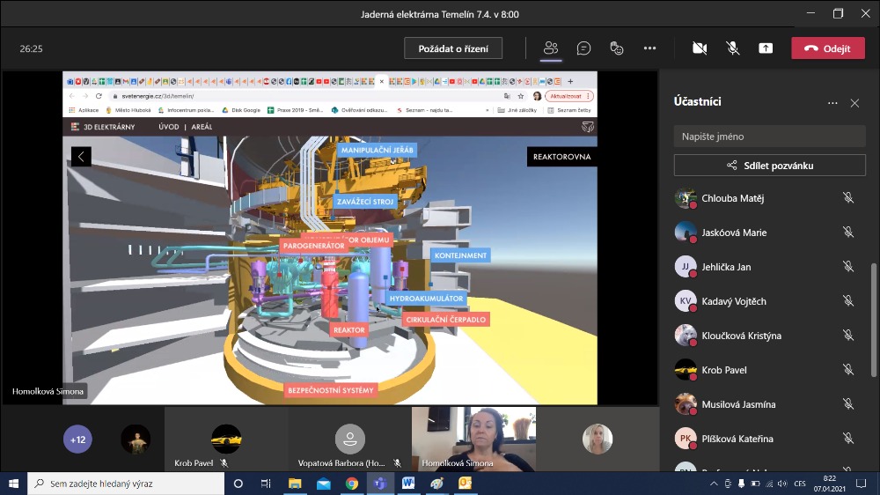Open Microsoft Teams from the taskbar
The image size is (880, 495).
coord(380,484)
